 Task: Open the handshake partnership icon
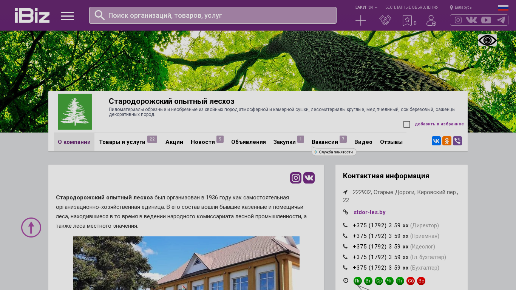pyautogui.click(x=385, y=20)
